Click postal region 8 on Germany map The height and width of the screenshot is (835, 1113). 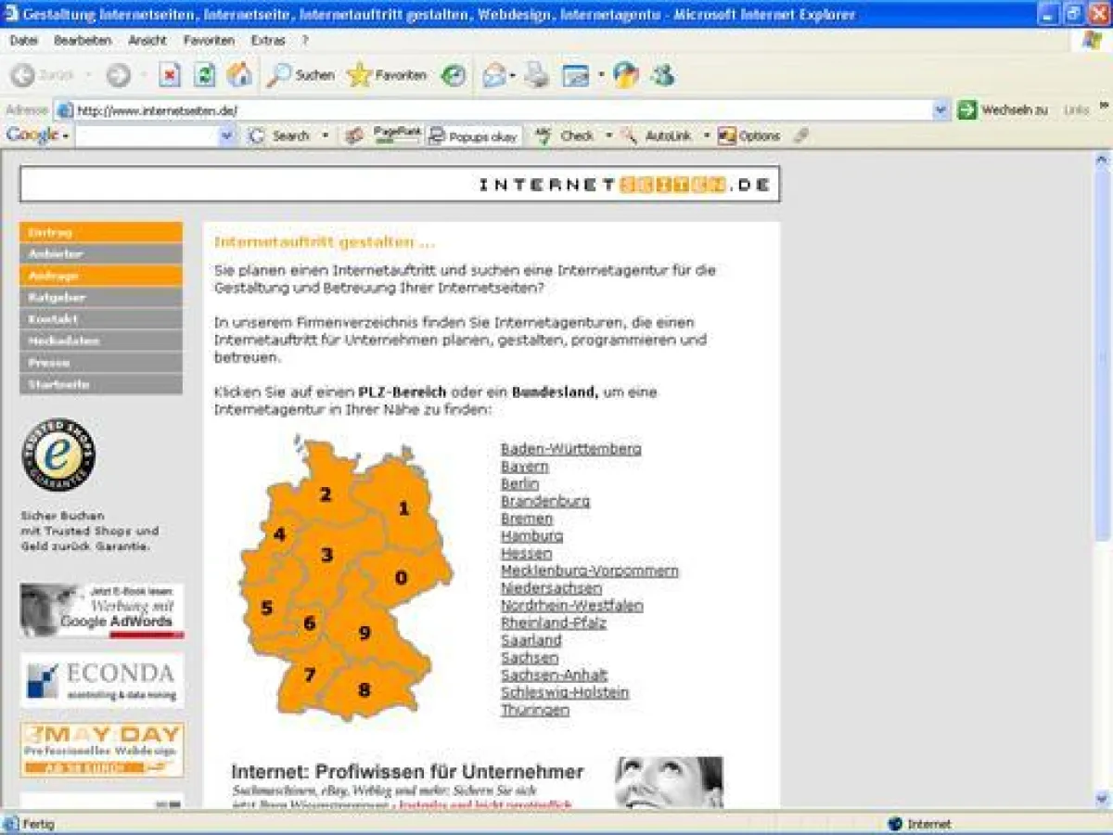pos(364,690)
